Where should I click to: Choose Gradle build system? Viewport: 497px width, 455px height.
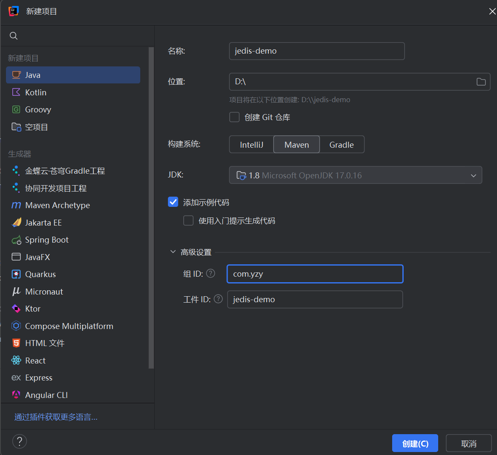pos(342,145)
